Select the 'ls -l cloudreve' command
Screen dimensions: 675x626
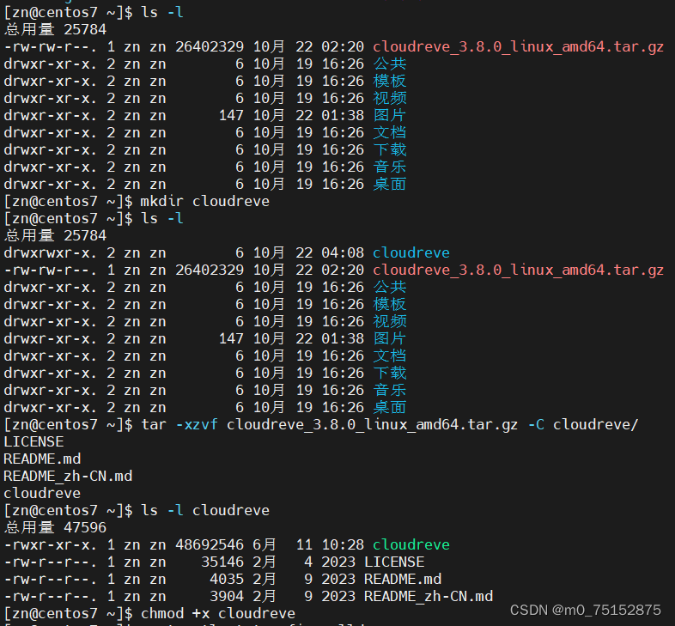205,511
